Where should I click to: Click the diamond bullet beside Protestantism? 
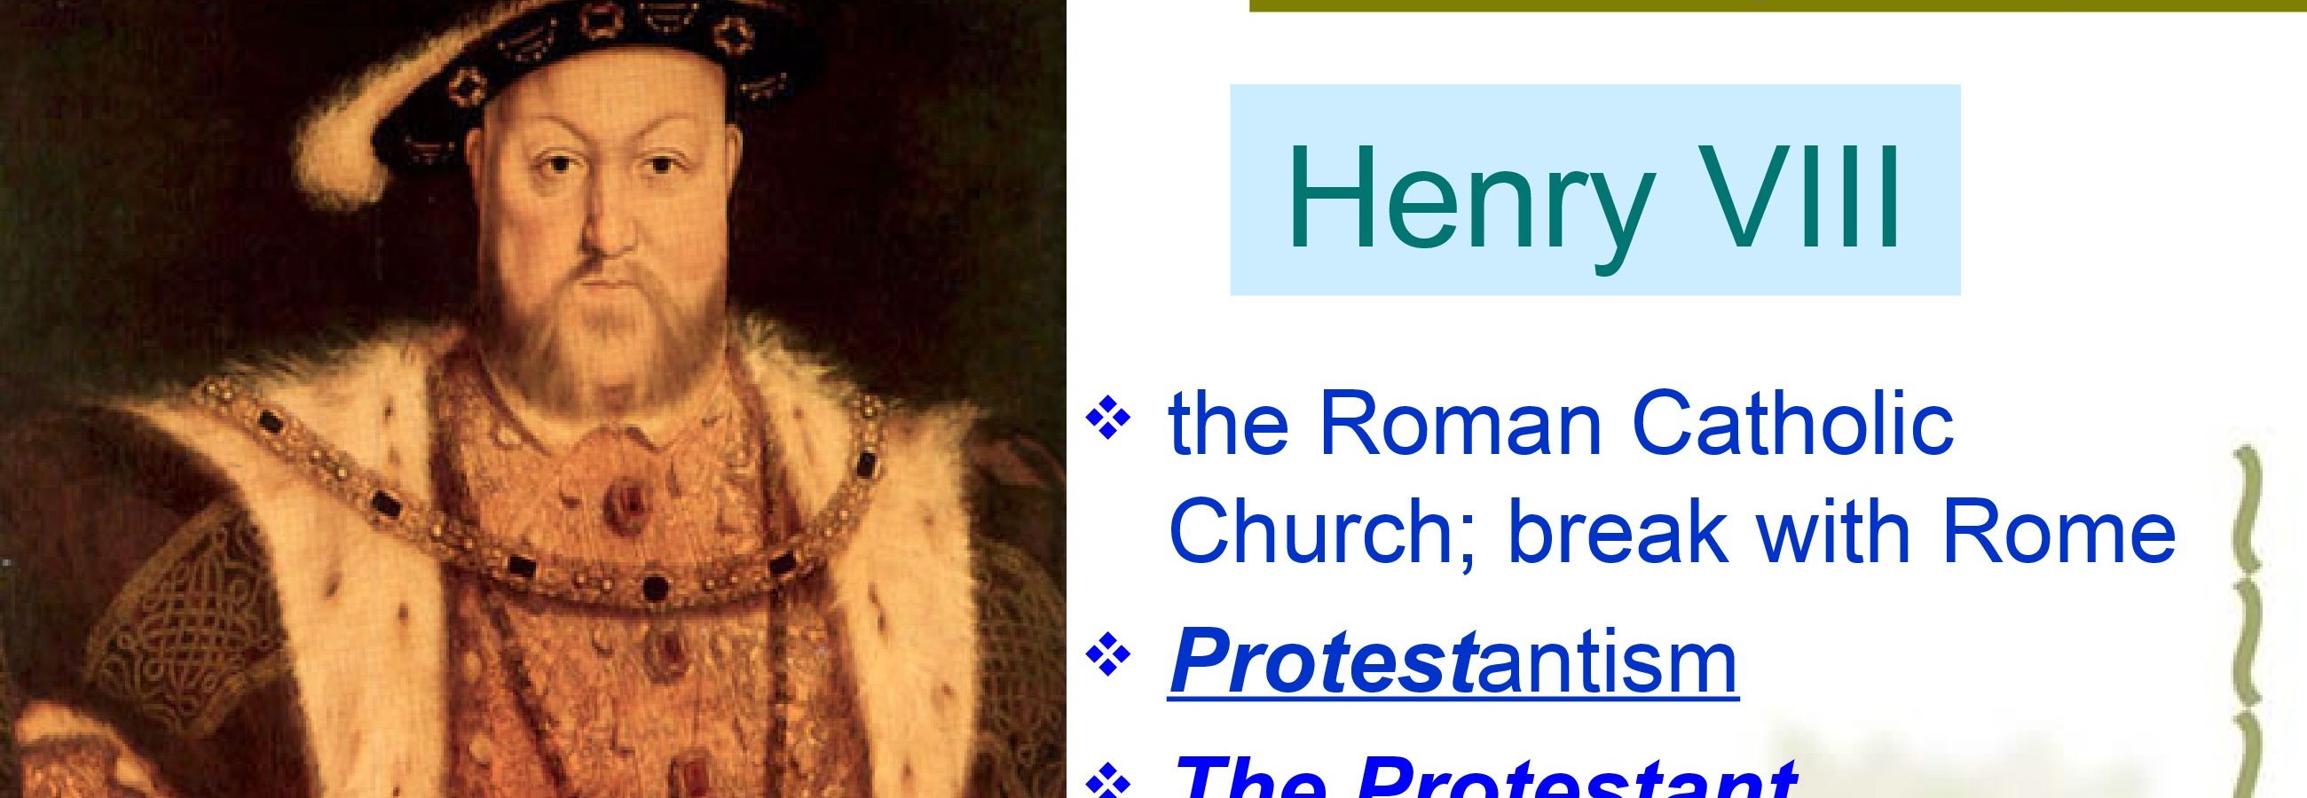point(1108,660)
